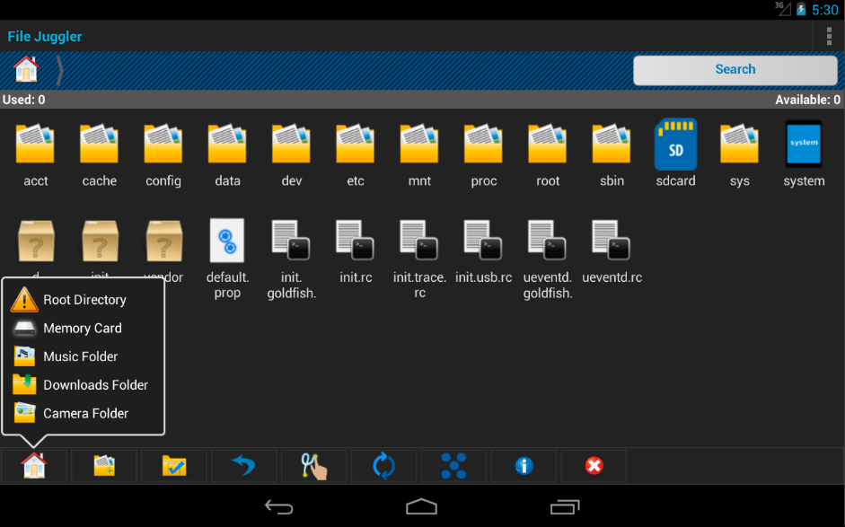Tap the red X exit icon
The image size is (845, 527).
pyautogui.click(x=594, y=466)
